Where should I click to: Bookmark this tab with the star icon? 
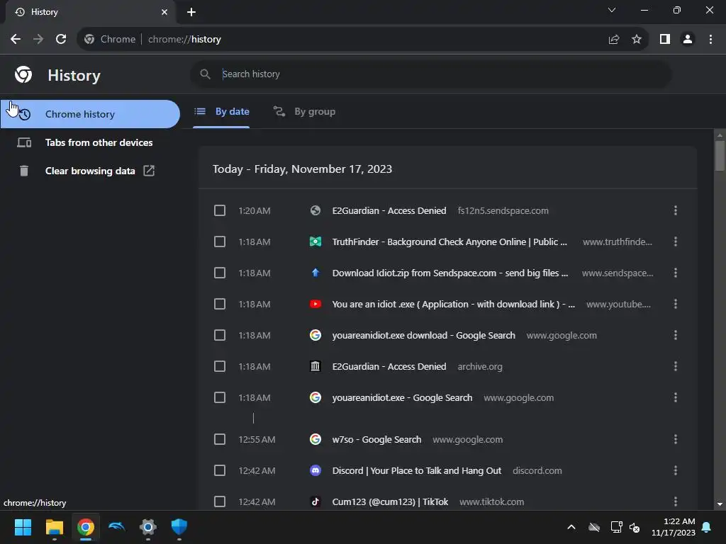(x=637, y=40)
